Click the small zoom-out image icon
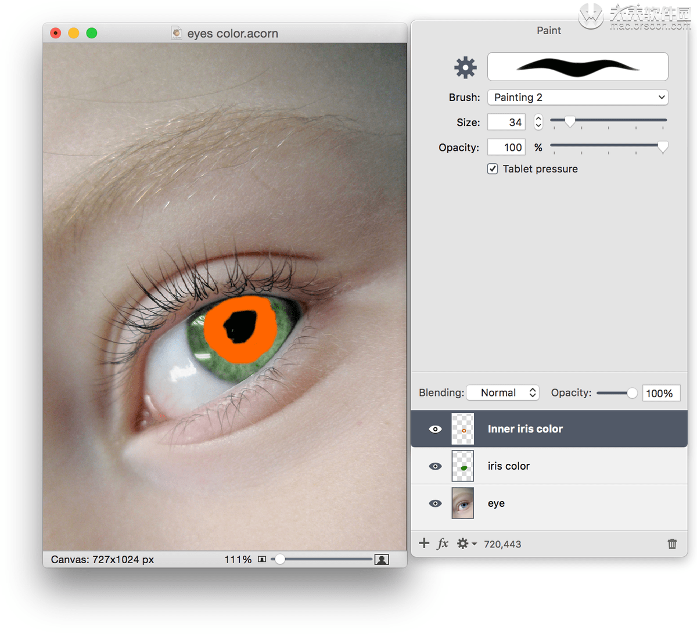Screen dimensions: 697x634 pyautogui.click(x=262, y=560)
